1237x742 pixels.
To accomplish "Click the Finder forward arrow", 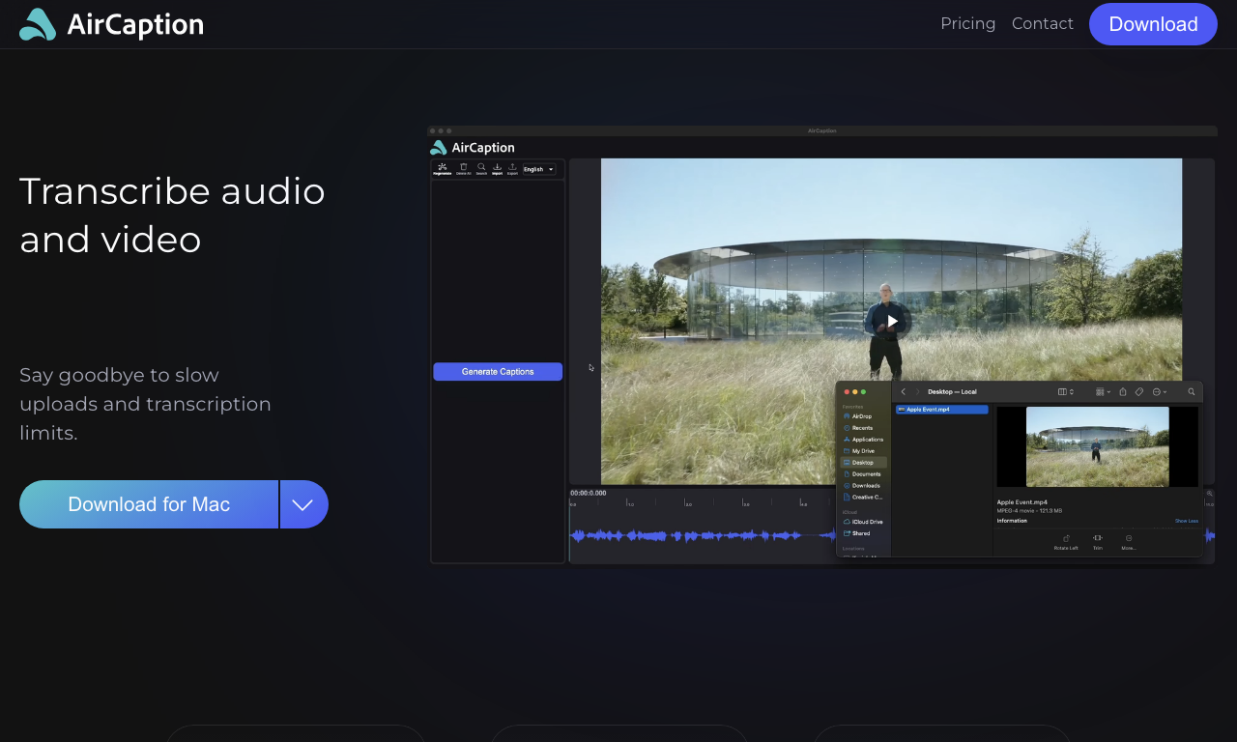I will pos(917,391).
